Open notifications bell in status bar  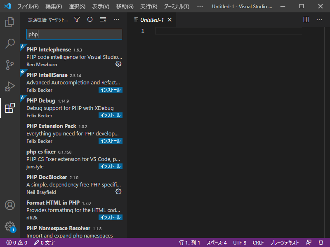pyautogui.click(x=321, y=242)
